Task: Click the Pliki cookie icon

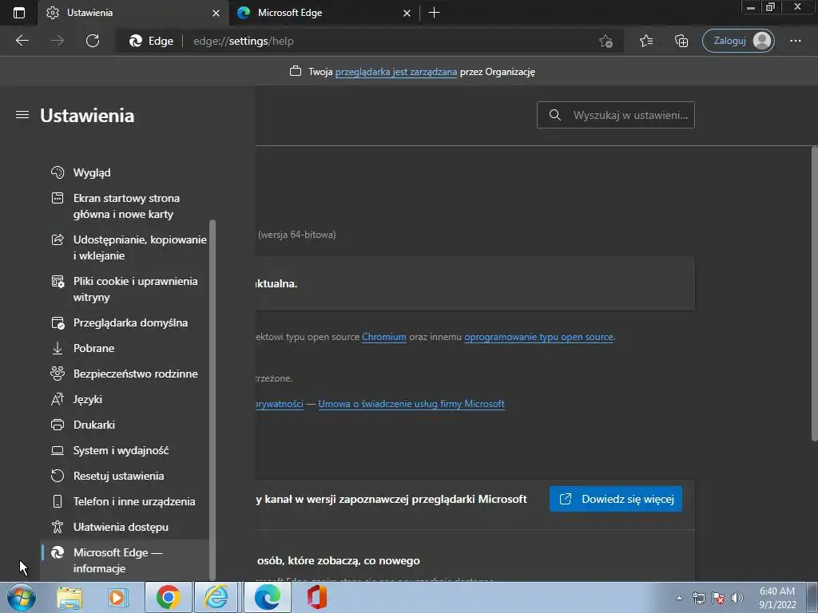Action: click(x=58, y=282)
